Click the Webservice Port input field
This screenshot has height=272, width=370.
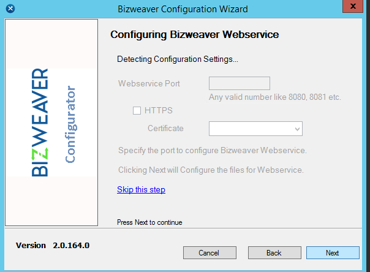tap(240, 83)
